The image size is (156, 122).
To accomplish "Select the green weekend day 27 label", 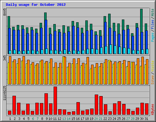I will [128, 119].
